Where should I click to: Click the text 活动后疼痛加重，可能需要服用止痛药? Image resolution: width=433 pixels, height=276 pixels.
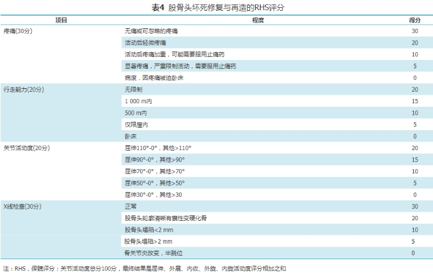(174, 55)
